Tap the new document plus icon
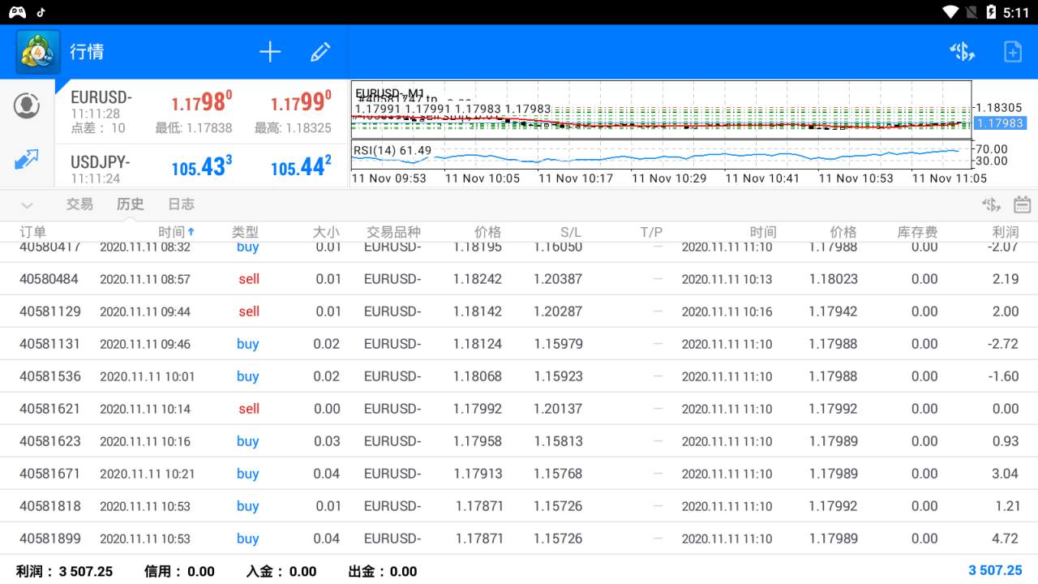The height and width of the screenshot is (584, 1038). click(x=1013, y=52)
